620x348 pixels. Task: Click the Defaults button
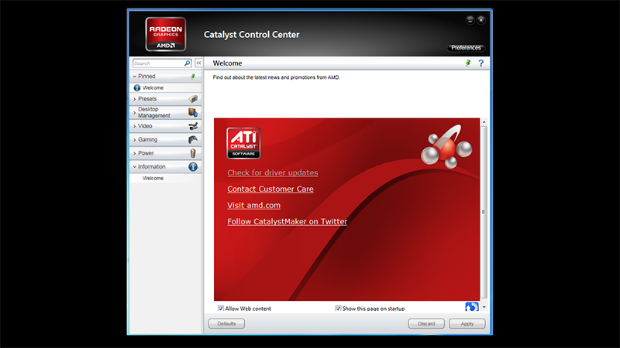click(x=226, y=323)
